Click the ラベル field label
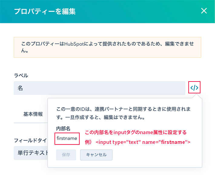 (x=21, y=75)
